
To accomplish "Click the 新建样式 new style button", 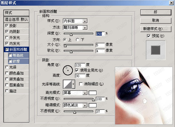I will click(x=156, y=29).
